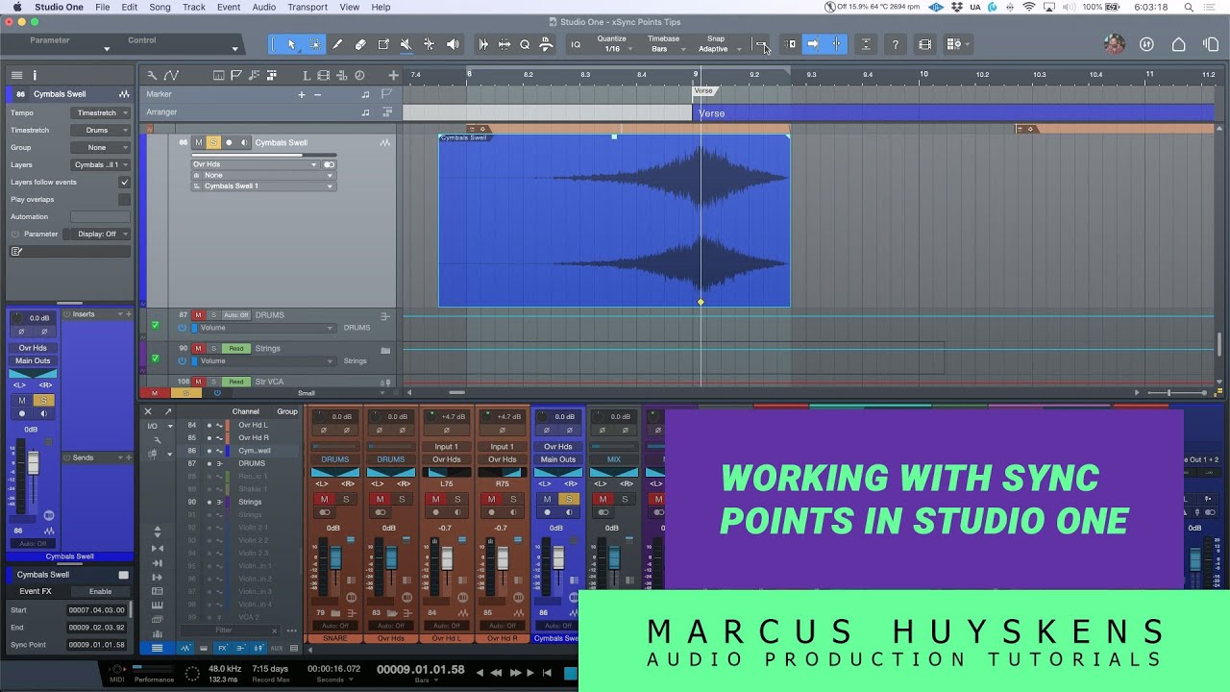
Task: Open the Track menu
Action: pyautogui.click(x=194, y=7)
